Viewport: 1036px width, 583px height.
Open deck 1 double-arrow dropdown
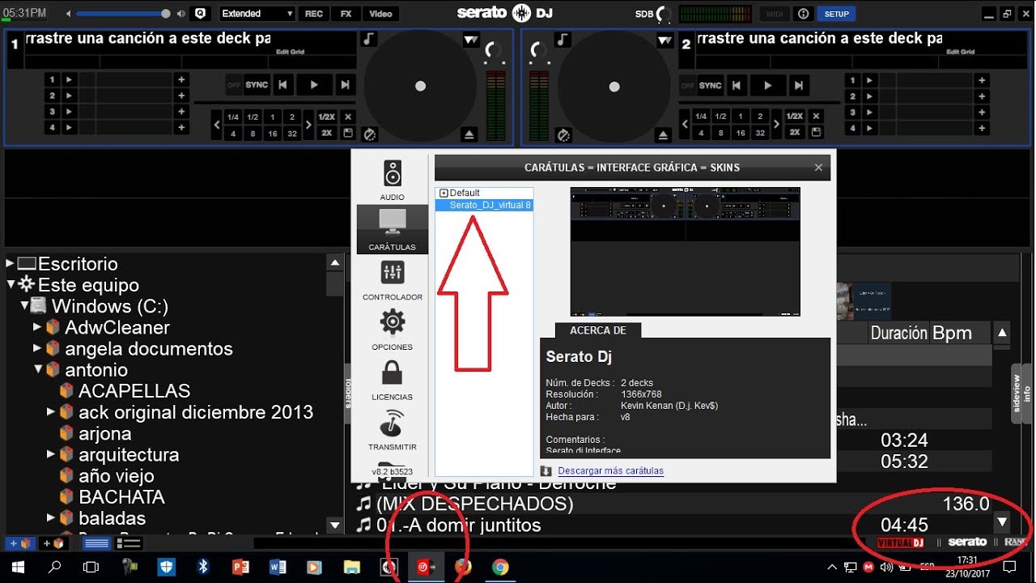point(471,40)
